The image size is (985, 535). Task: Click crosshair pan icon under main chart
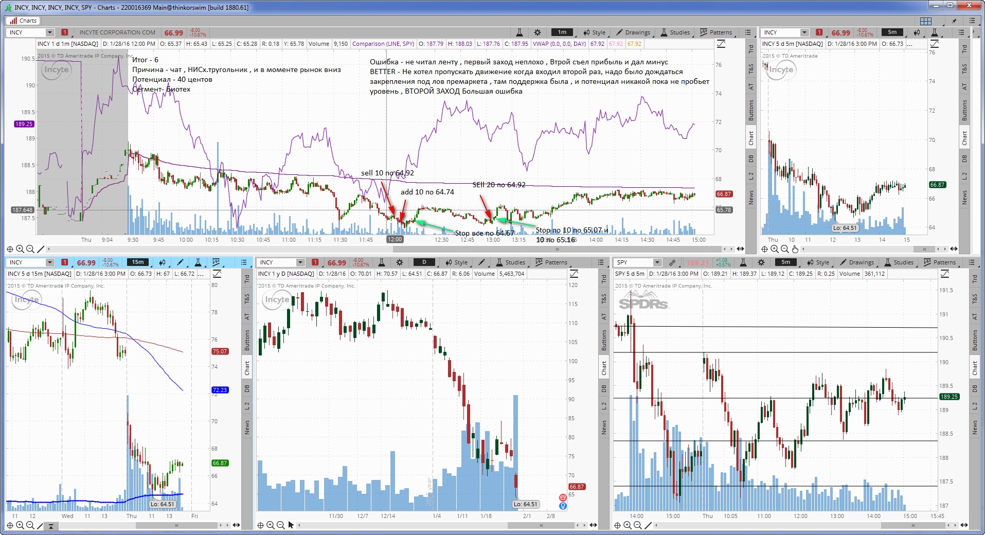pyautogui.click(x=10, y=249)
